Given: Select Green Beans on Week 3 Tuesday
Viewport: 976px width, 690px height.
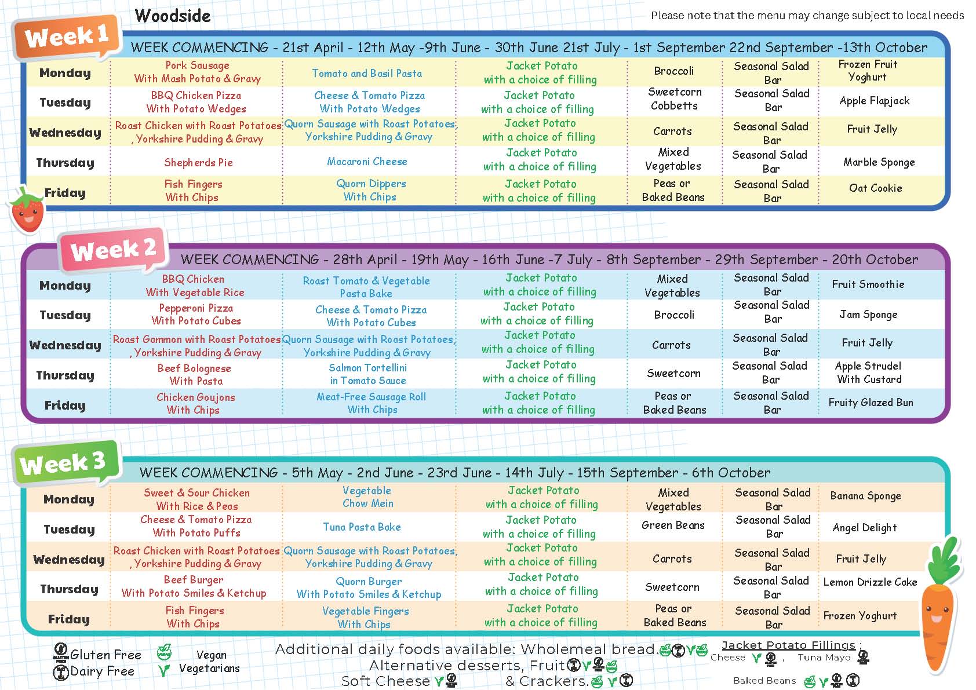Looking at the screenshot, I should [673, 525].
